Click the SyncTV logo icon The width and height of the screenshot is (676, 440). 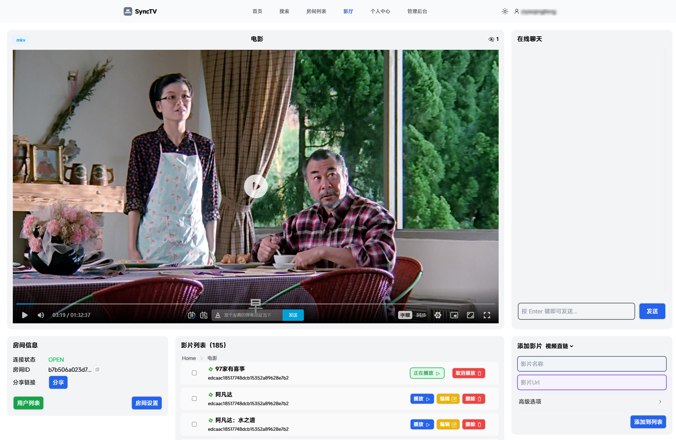[128, 11]
